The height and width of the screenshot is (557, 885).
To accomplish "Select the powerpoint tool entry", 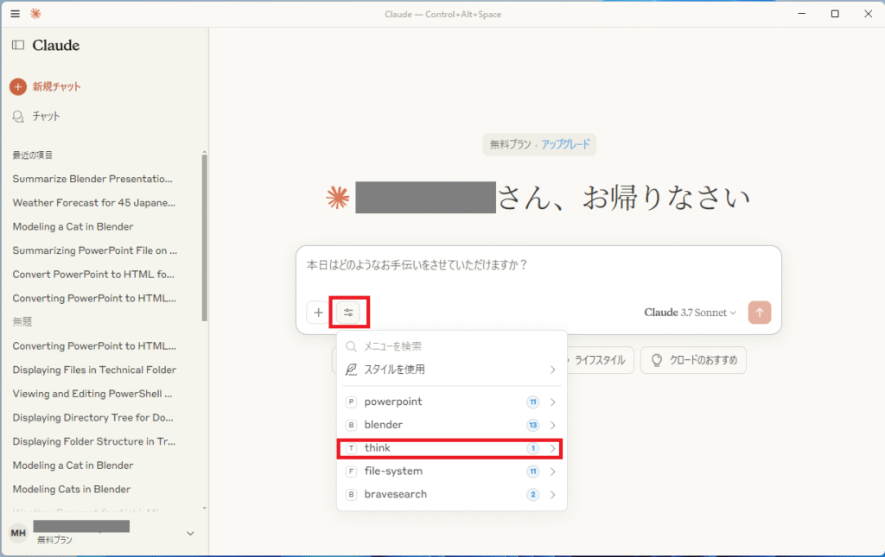I will coord(451,402).
